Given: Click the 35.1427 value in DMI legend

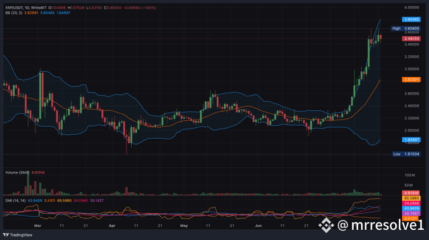Looking at the screenshot, I should point(97,200).
